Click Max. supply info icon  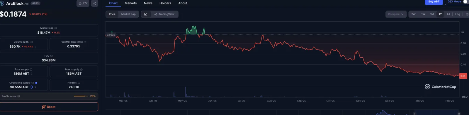(81, 70)
